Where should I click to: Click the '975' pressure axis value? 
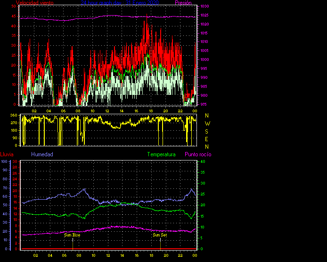[x=204, y=104]
